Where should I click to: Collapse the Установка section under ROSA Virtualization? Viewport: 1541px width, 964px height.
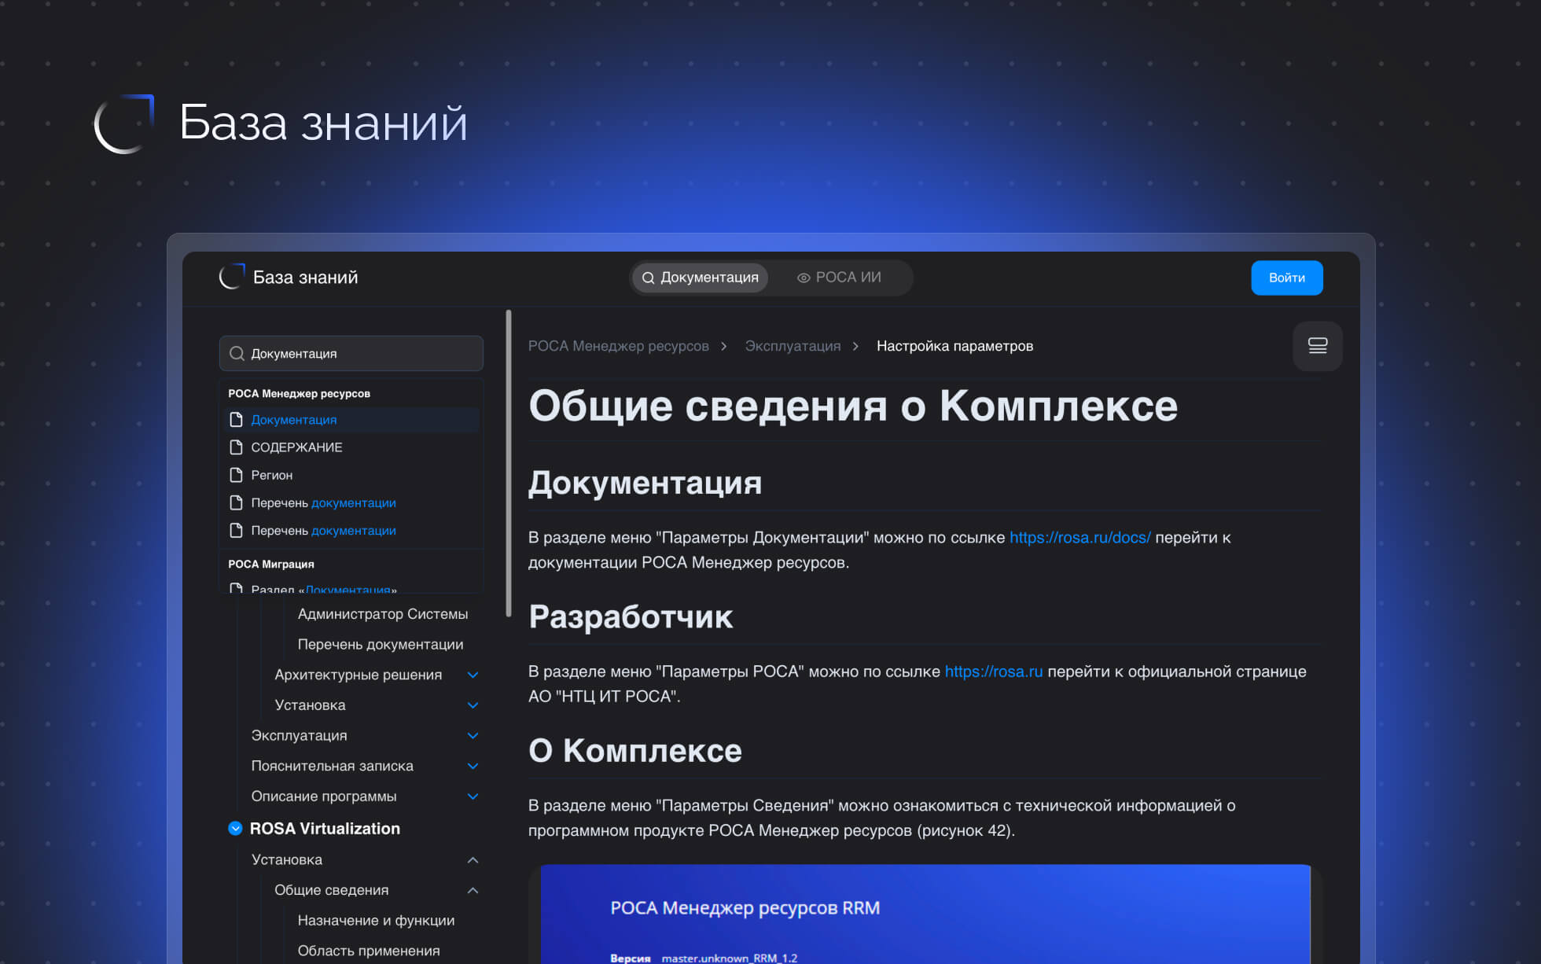pos(473,859)
